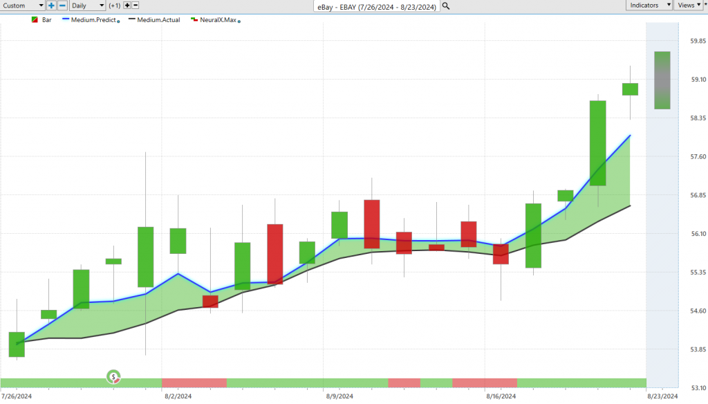
Task: Click the eBay - EBAY symbol field
Action: (377, 7)
